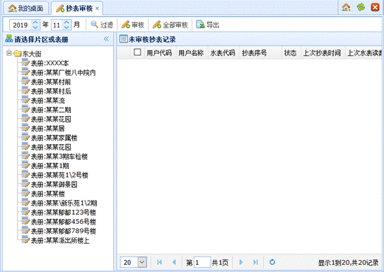Increase the year with the up arrow
384x272 pixels.
click(35, 23)
